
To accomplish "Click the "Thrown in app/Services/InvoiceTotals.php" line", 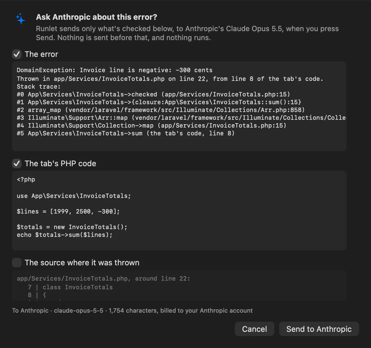I will click(170, 79).
